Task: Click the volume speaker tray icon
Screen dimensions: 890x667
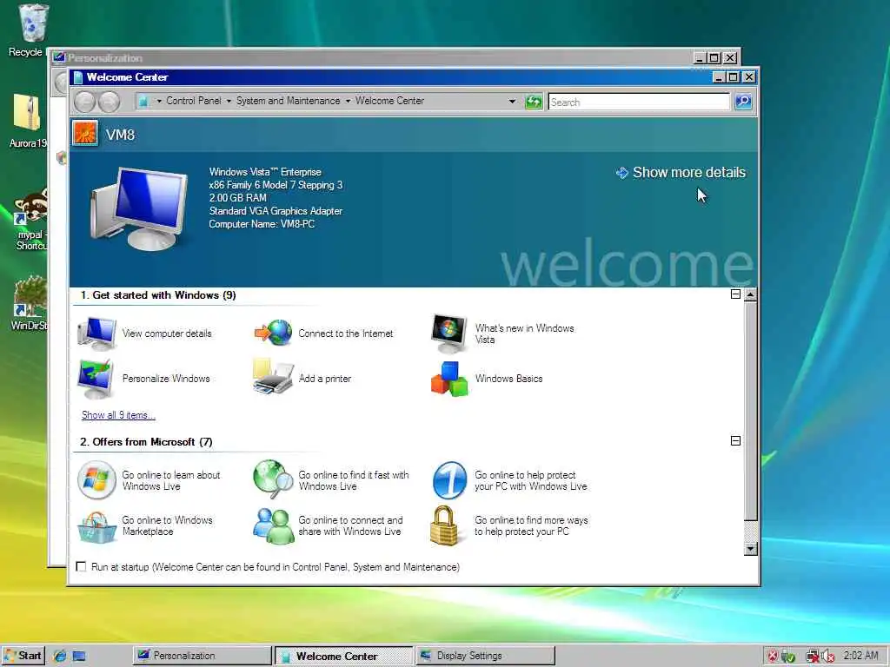Action: point(827,657)
